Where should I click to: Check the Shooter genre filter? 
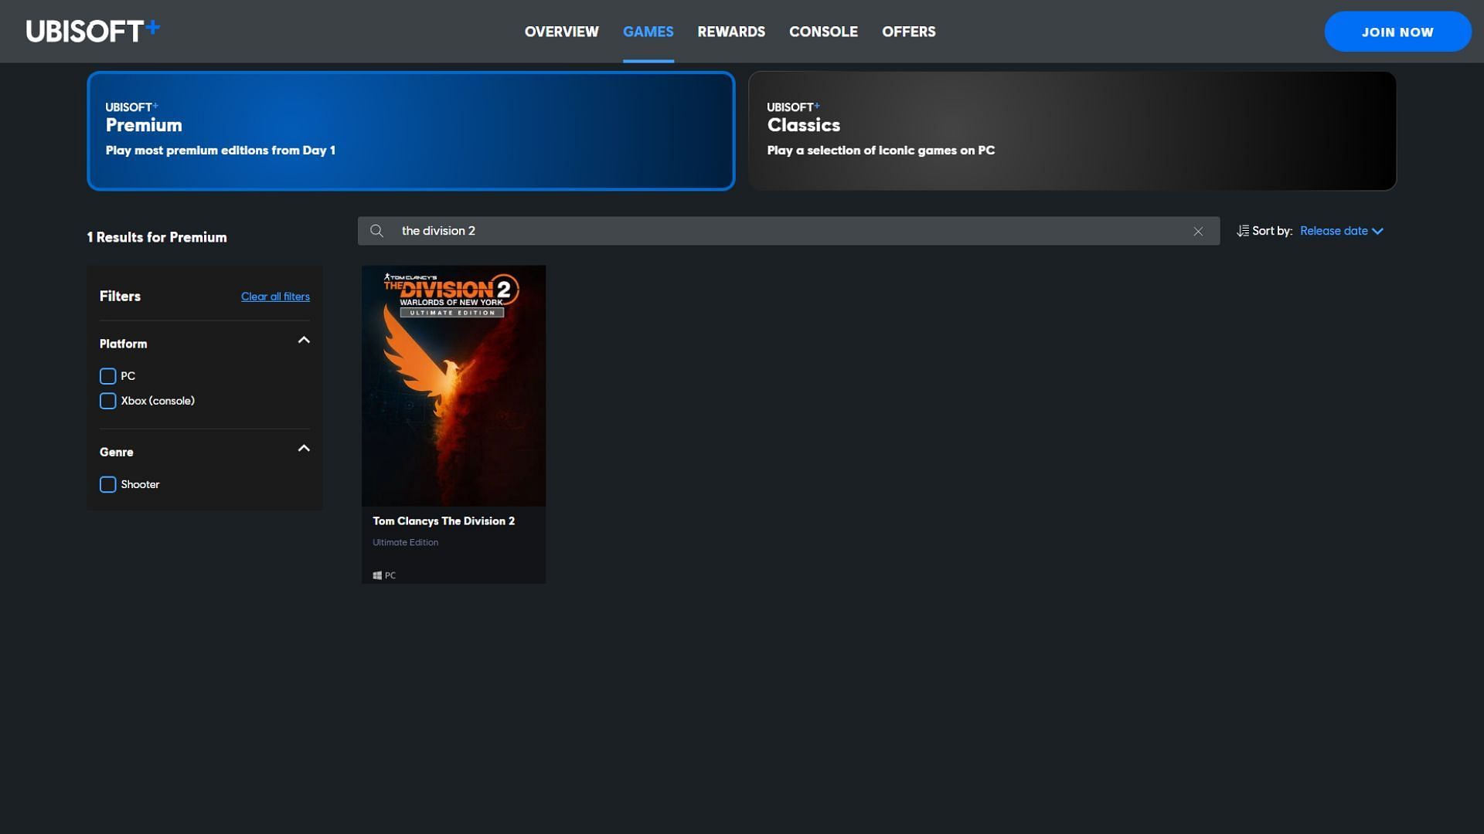pos(107,484)
